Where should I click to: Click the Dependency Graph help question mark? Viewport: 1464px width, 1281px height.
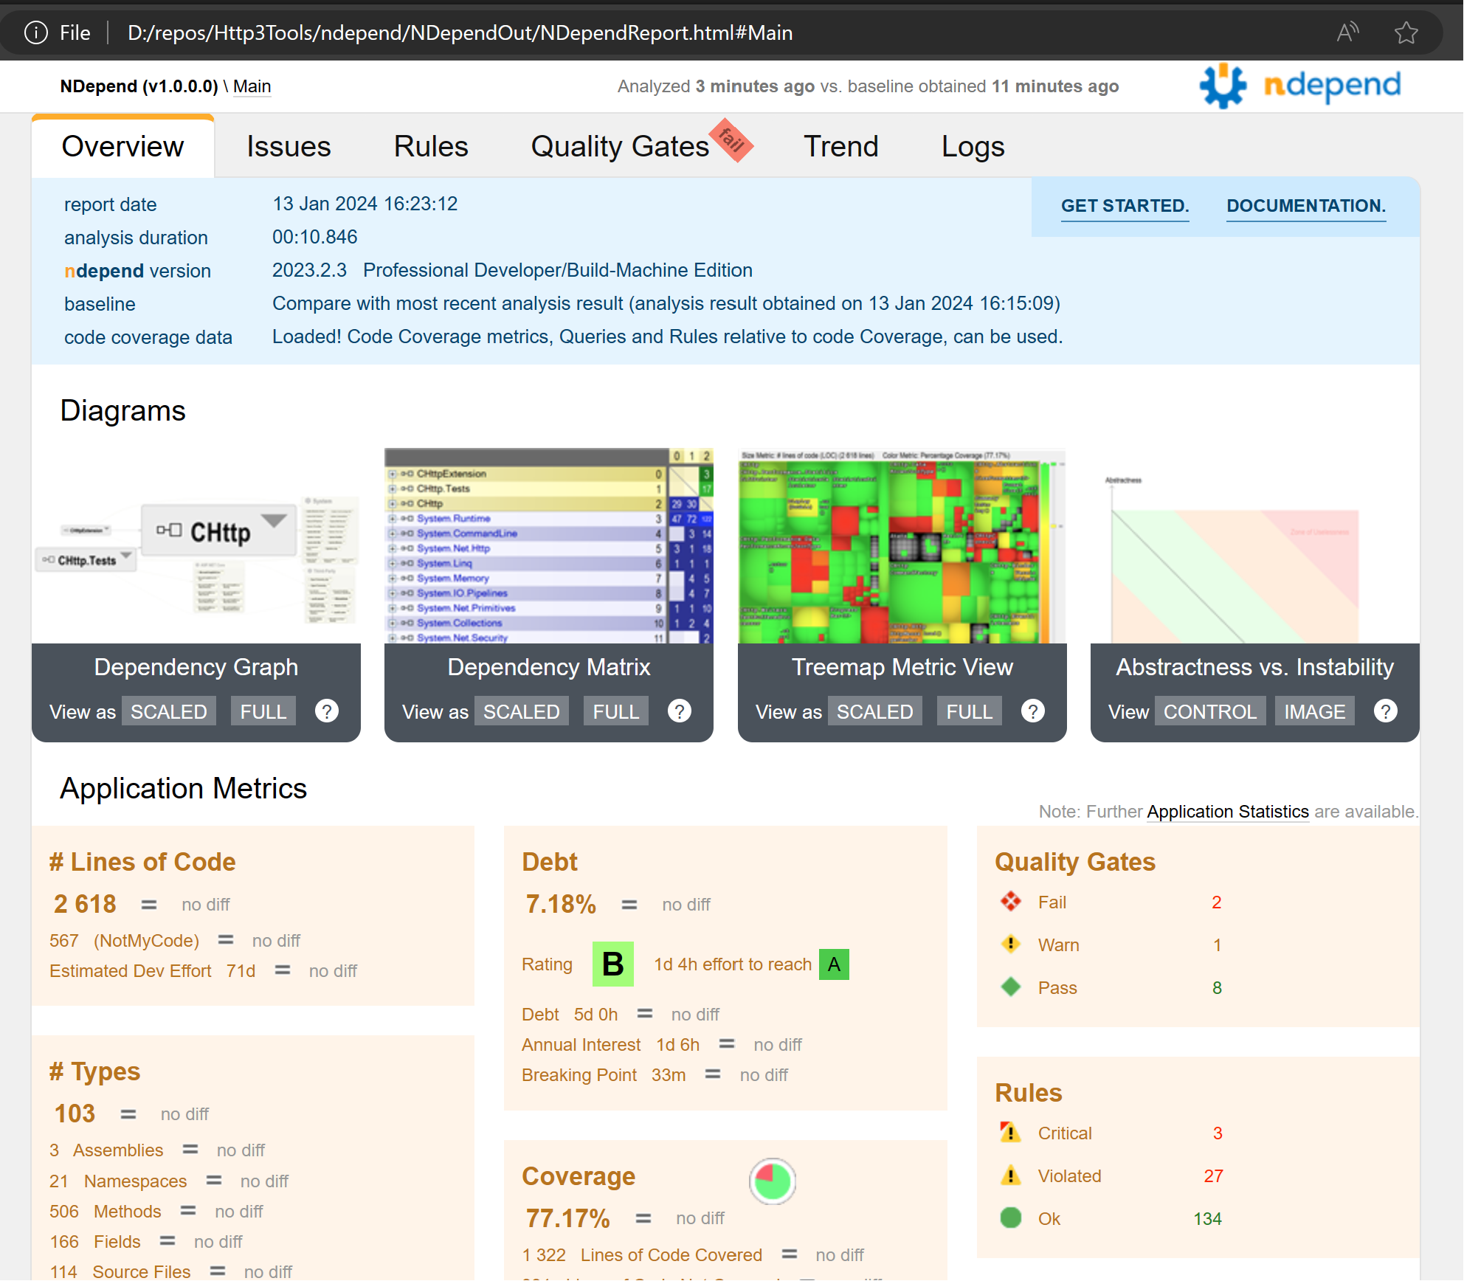tap(326, 711)
